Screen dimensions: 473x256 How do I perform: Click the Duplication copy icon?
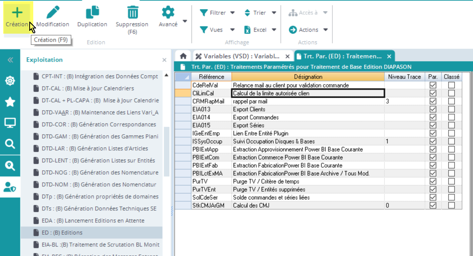pos(92,12)
